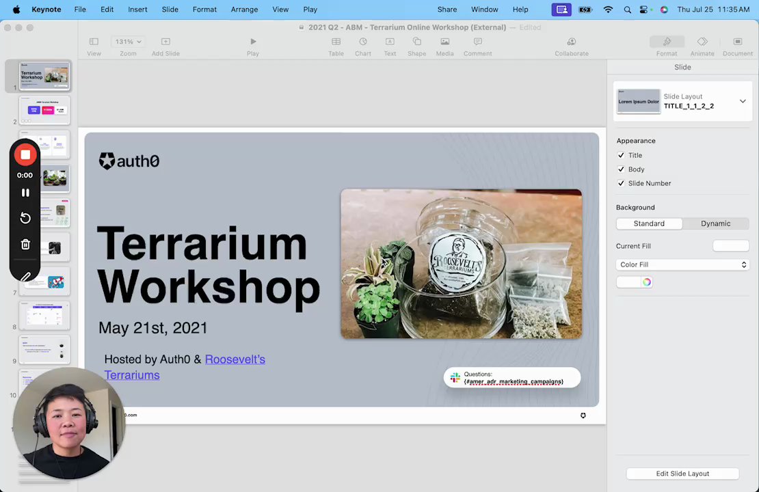Screen dimensions: 759x492
Task: Expand the Slide Layout chooser chevron
Action: pyautogui.click(x=743, y=101)
